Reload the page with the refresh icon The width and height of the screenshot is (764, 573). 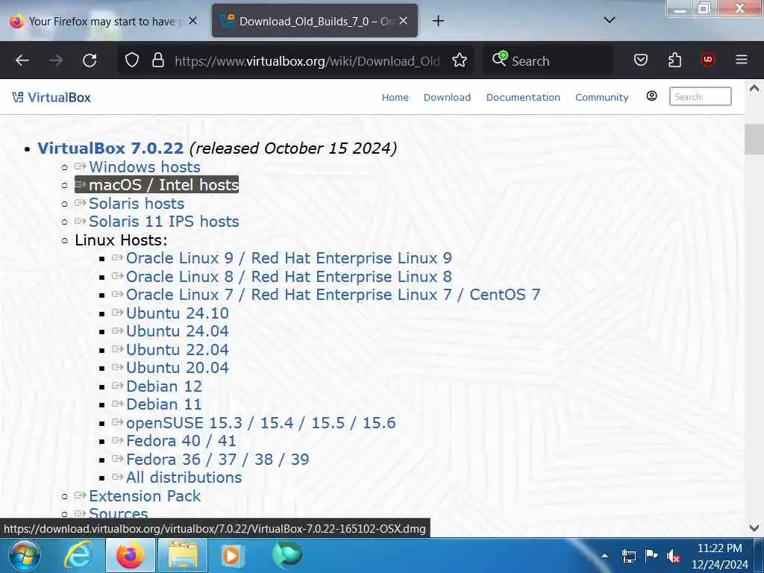[90, 60]
